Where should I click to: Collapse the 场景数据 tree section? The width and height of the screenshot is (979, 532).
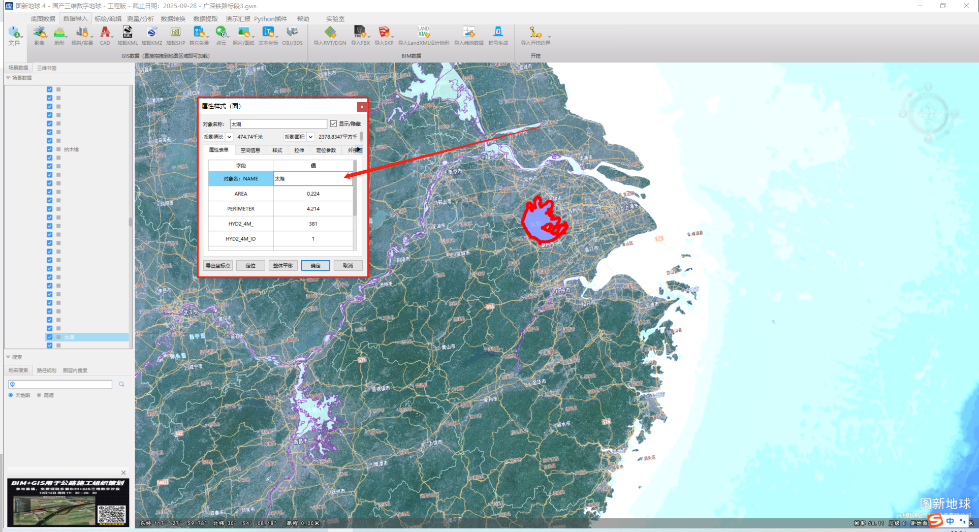[8, 78]
